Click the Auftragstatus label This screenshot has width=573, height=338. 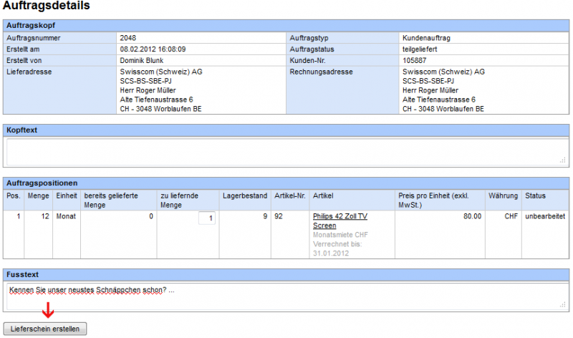pyautogui.click(x=312, y=49)
